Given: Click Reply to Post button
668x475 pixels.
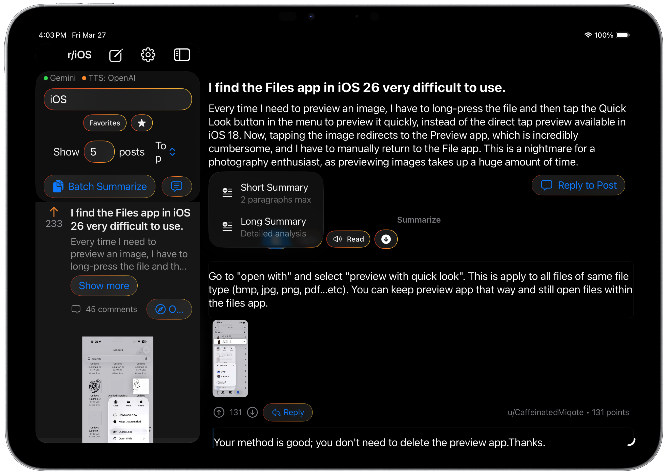Looking at the screenshot, I should click(578, 185).
